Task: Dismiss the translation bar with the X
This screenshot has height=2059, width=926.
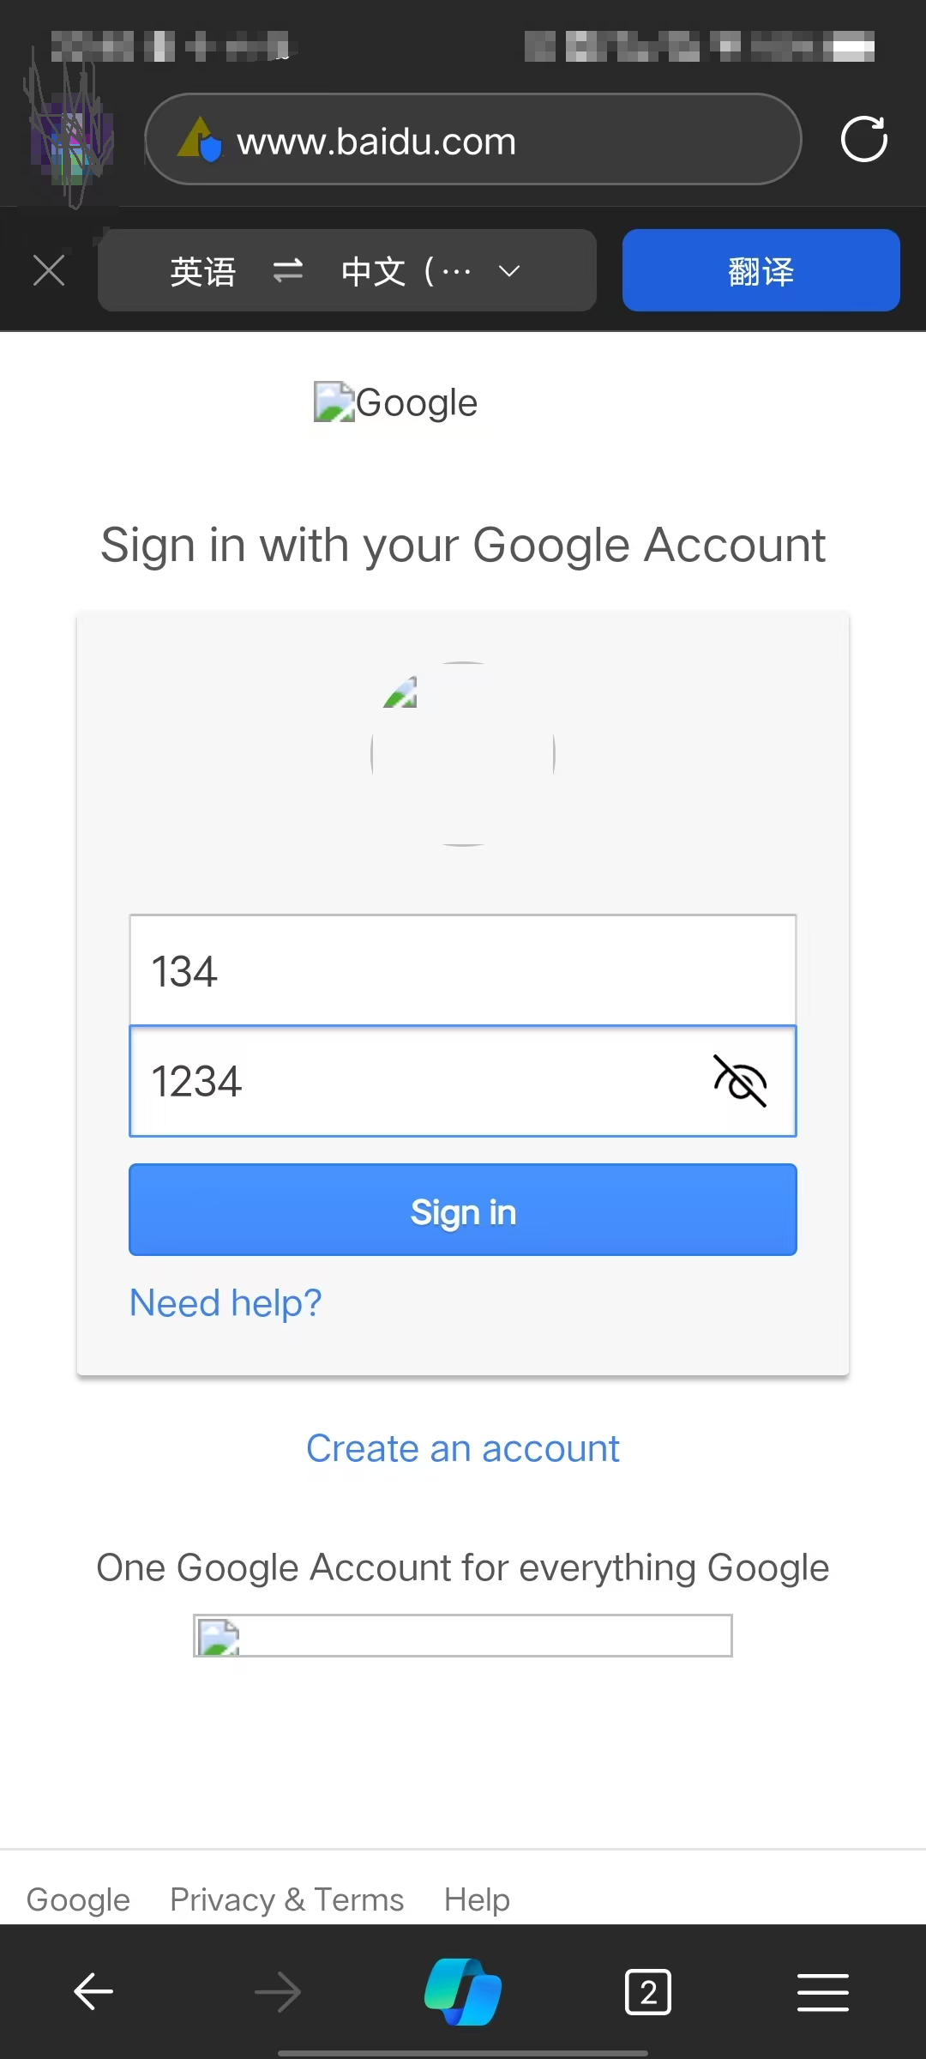Action: click(49, 271)
